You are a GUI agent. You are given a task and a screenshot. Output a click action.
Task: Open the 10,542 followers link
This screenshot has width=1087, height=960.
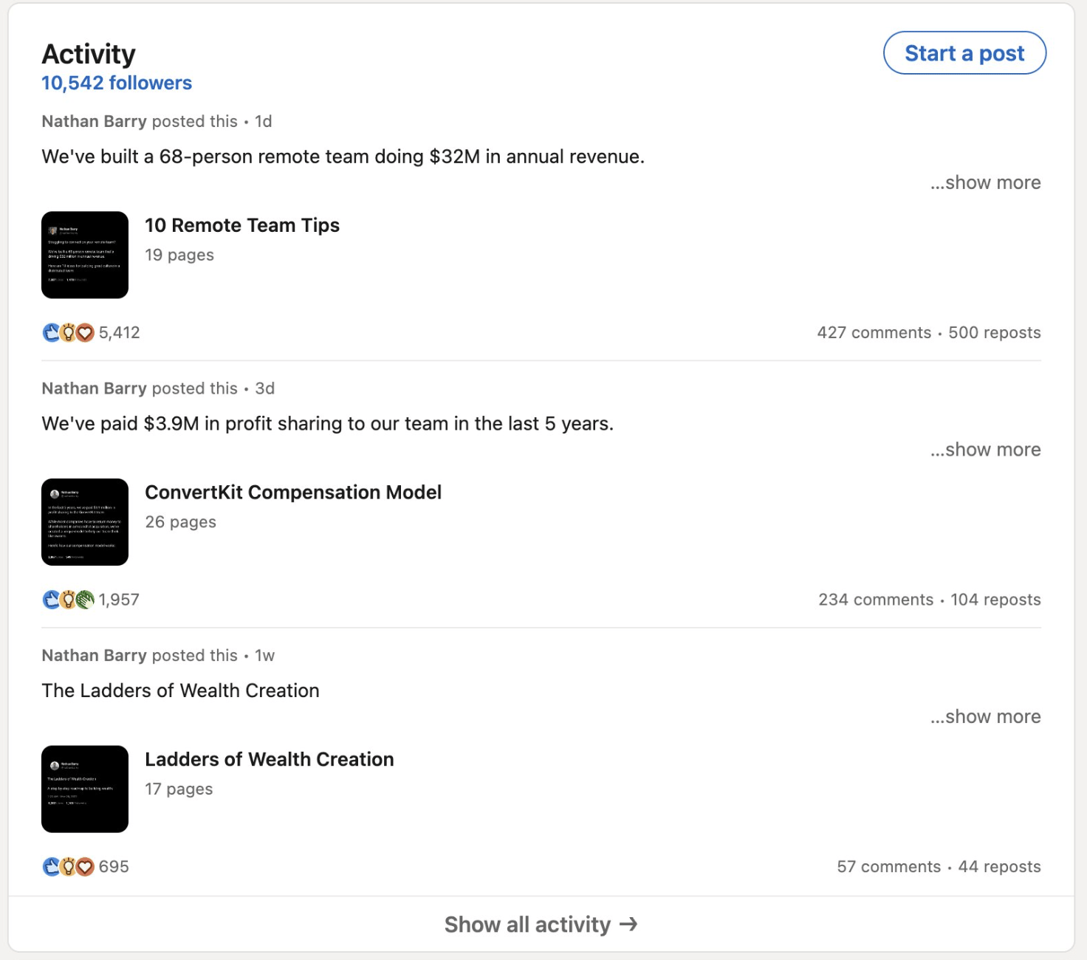(117, 83)
